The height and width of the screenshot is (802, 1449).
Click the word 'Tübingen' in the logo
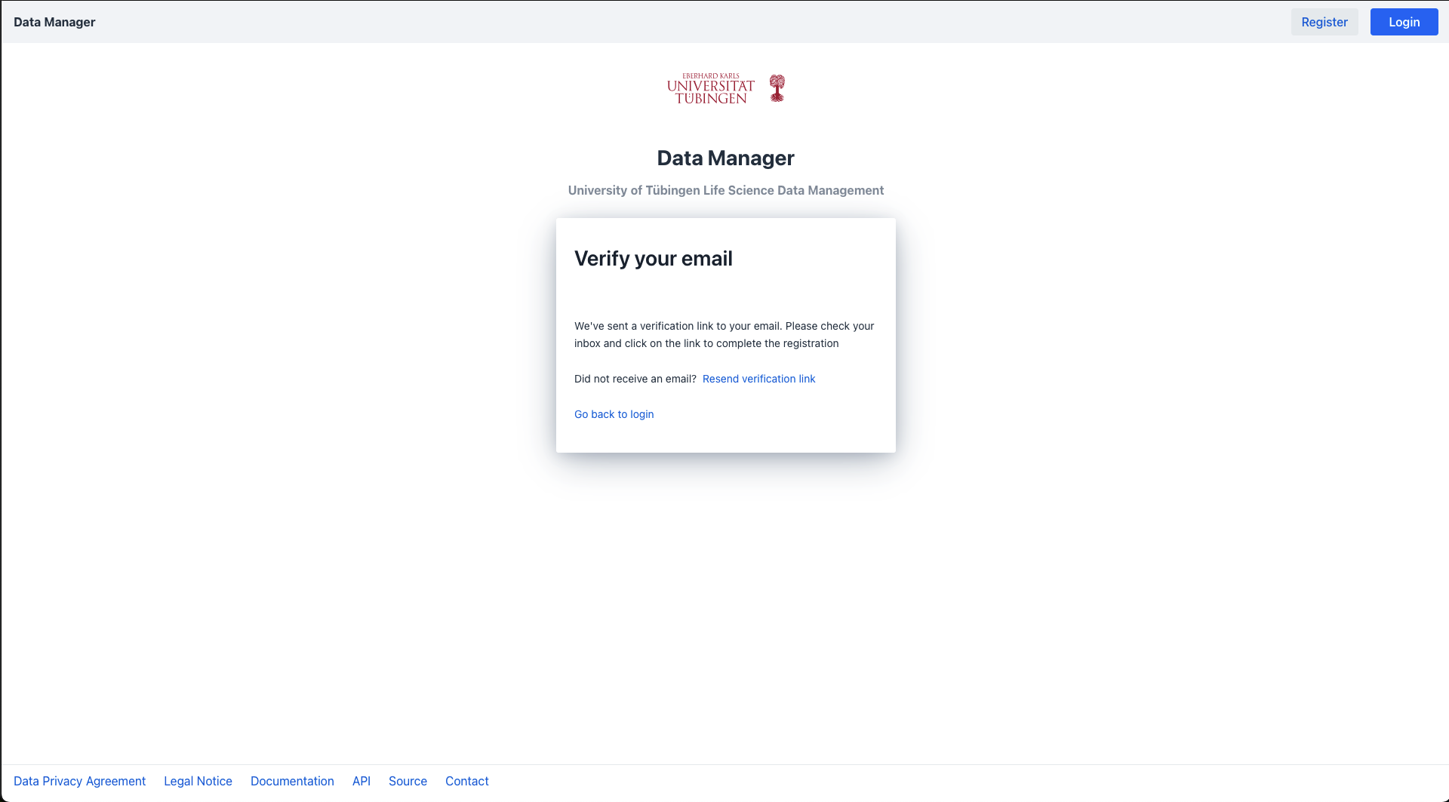tap(710, 99)
